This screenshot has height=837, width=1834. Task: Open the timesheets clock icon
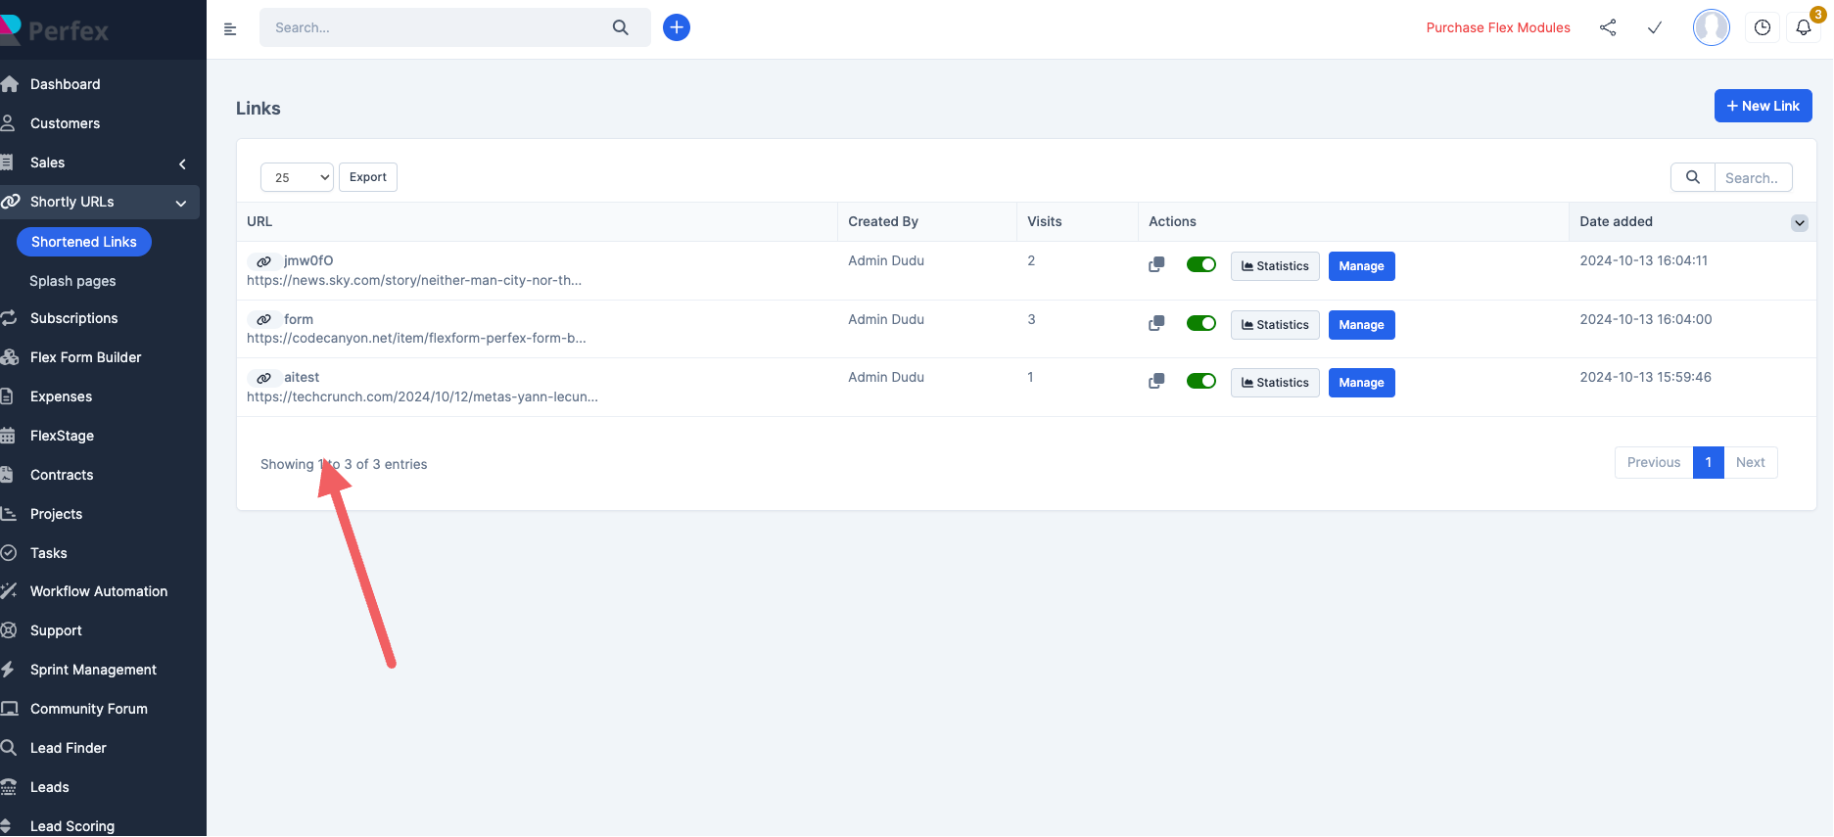1763,28
